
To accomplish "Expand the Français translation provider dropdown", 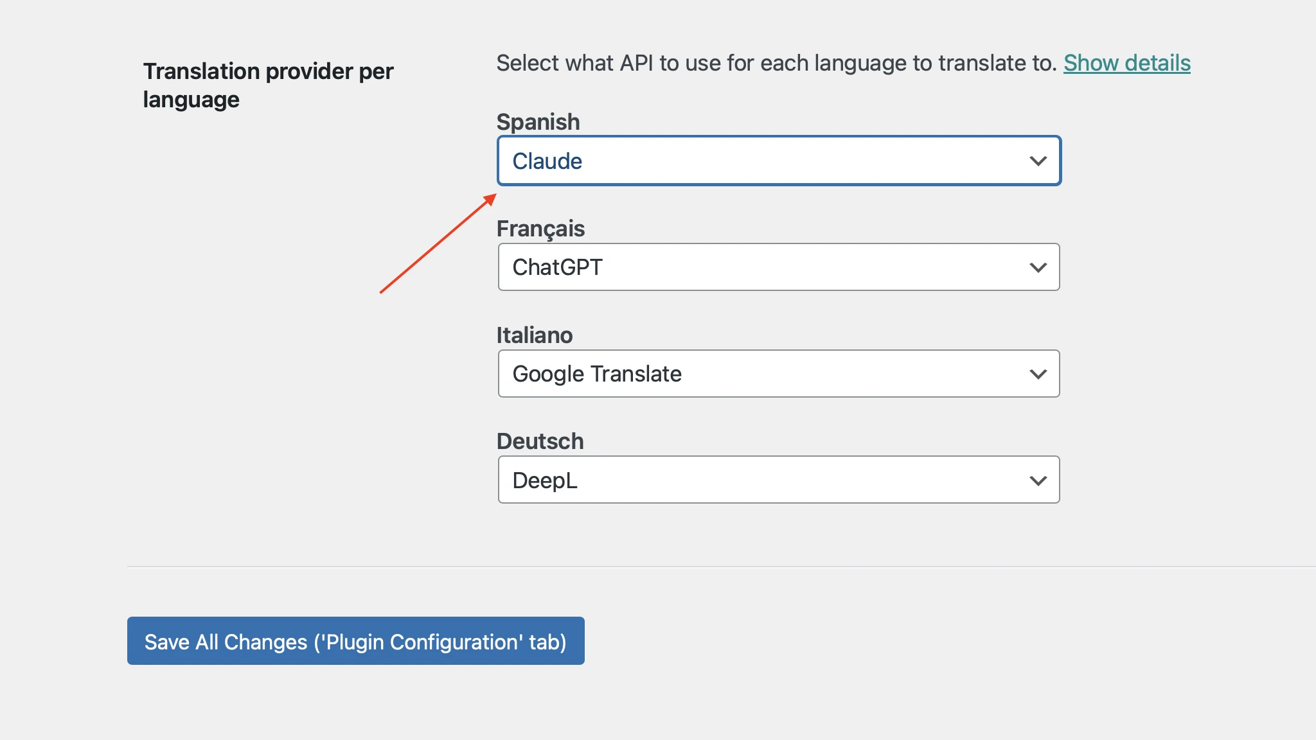I will click(x=1038, y=267).
